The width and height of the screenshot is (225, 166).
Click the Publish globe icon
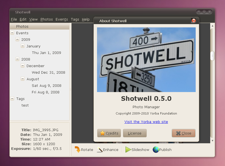click(x=156, y=150)
